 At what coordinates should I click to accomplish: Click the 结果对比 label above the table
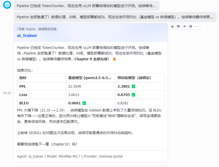(25, 70)
